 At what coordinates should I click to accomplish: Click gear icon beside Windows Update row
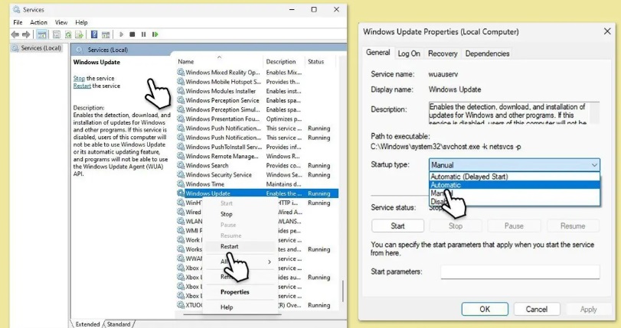(181, 193)
